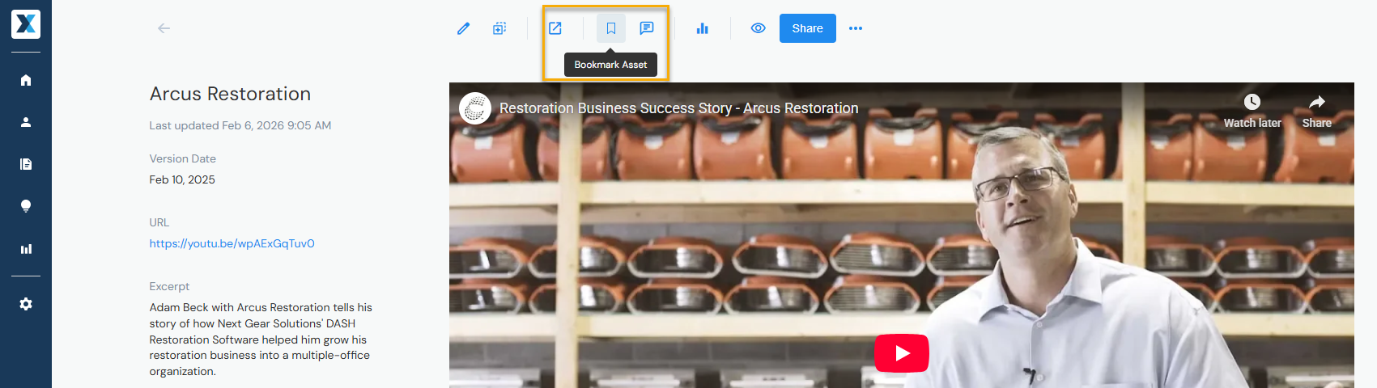Screen dimensions: 1377x388
Task: Open asset in new window icon
Action: click(555, 28)
